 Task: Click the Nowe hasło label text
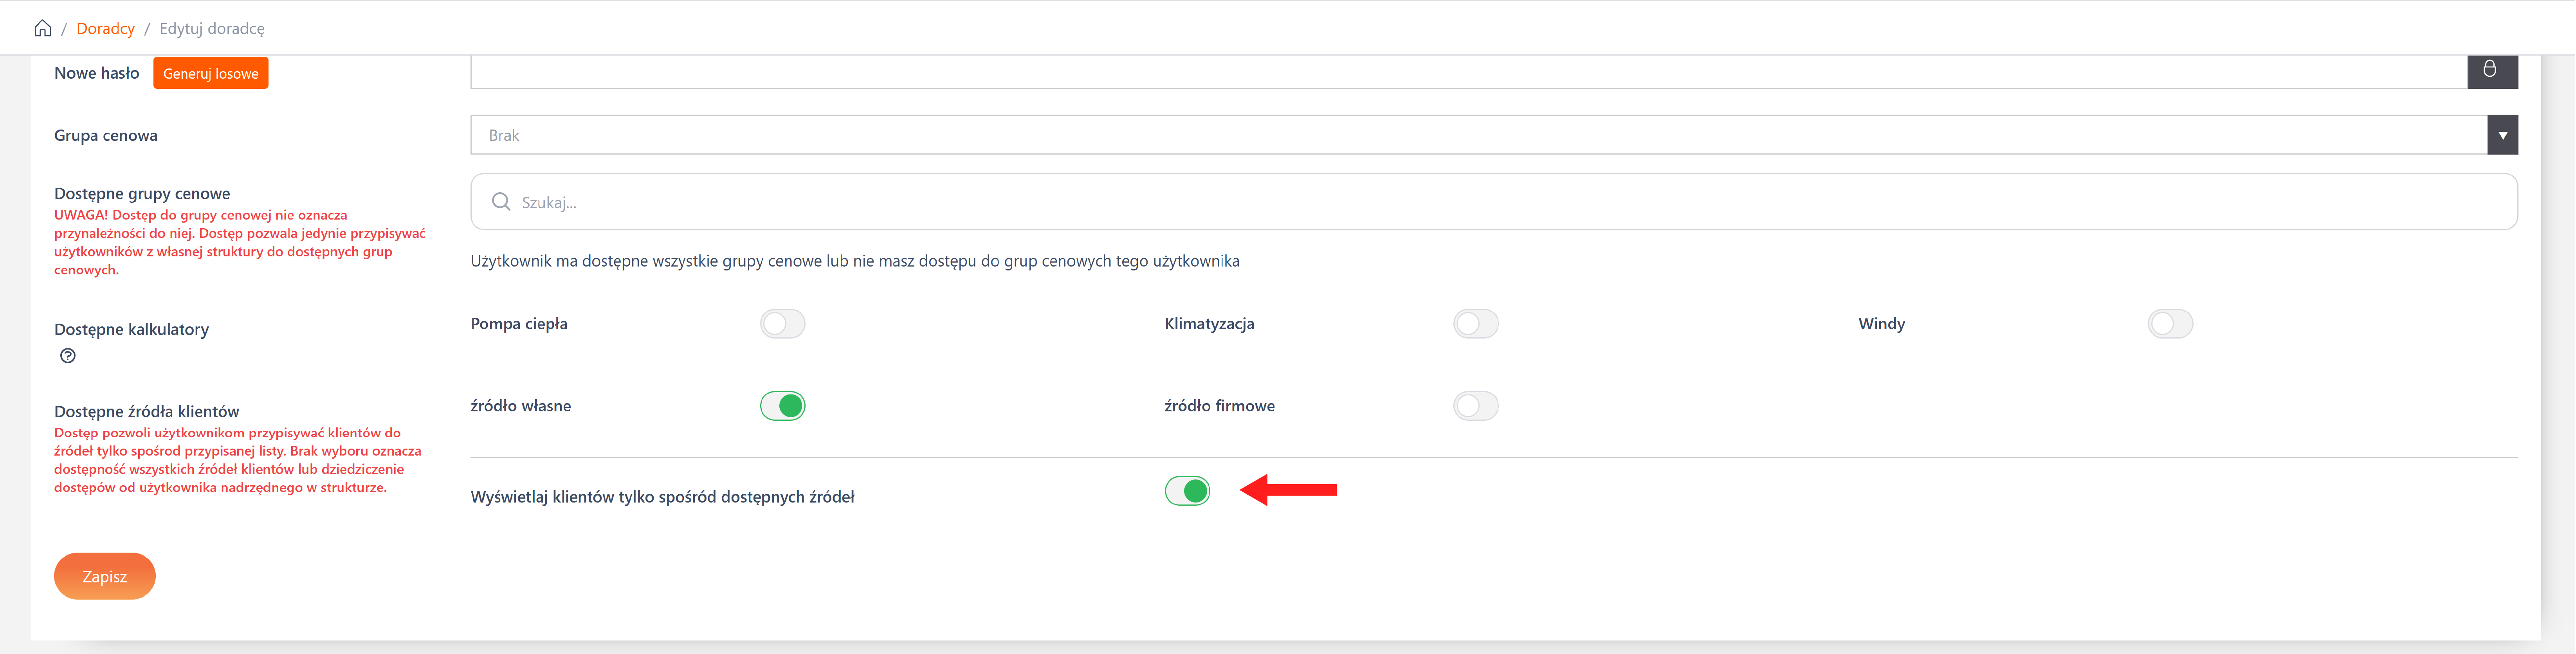coord(96,73)
